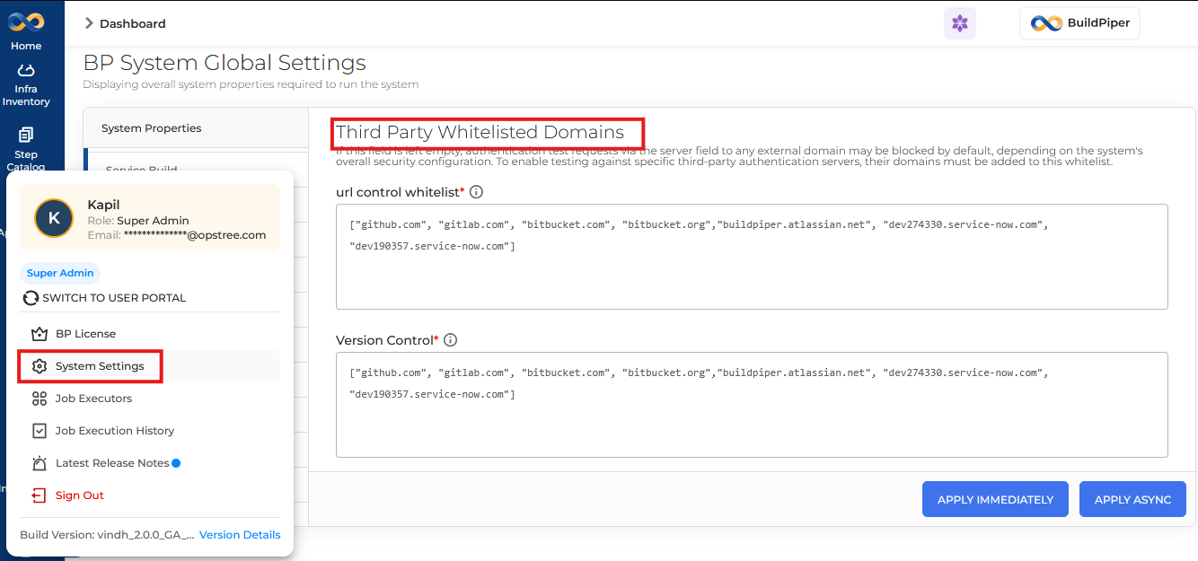The width and height of the screenshot is (1198, 561).
Task: Click the System Settings gear icon
Action: [x=39, y=365]
